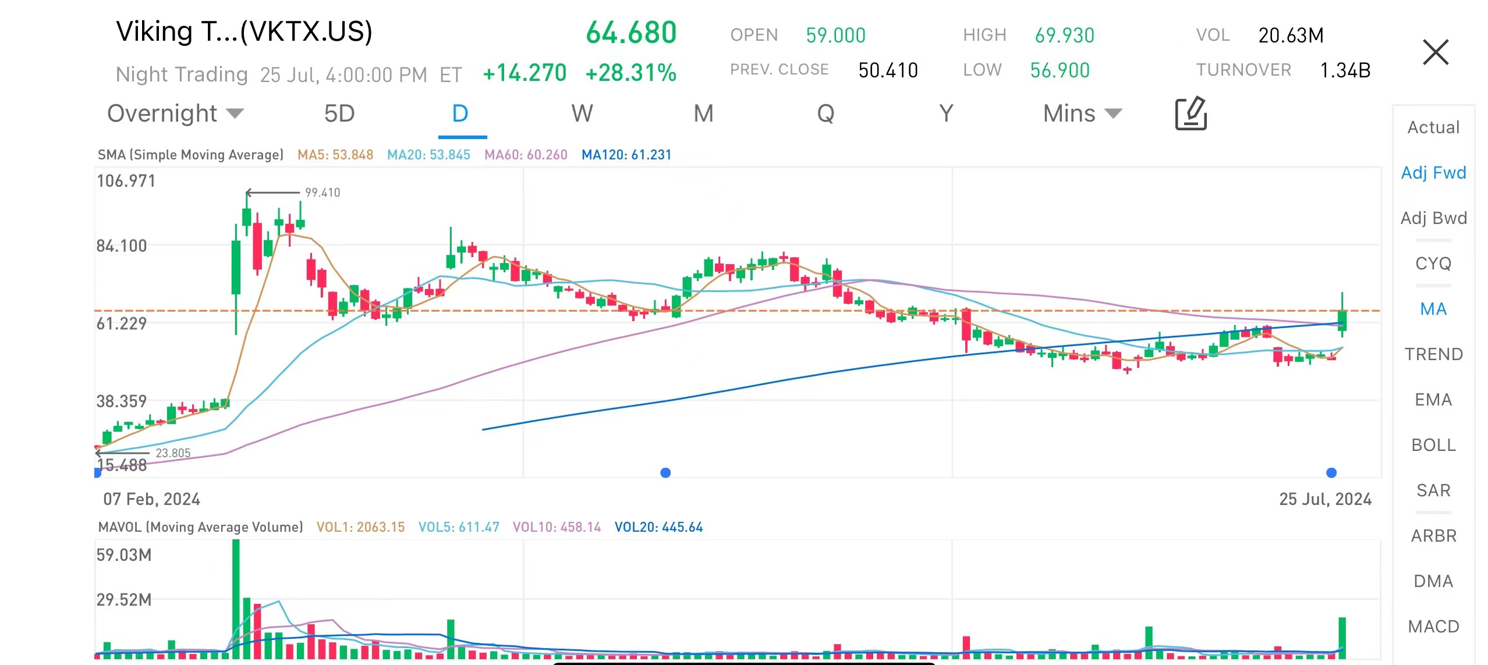Select Actual price adjustment
This screenshot has height=665, width=1488.
(1433, 127)
